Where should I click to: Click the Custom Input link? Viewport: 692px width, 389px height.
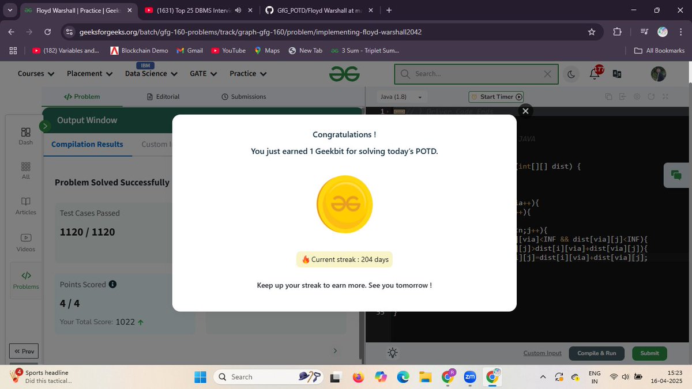click(x=542, y=353)
